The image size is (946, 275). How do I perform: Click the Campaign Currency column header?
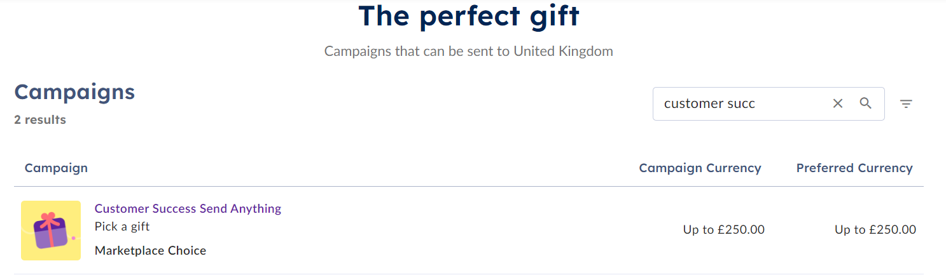point(700,168)
